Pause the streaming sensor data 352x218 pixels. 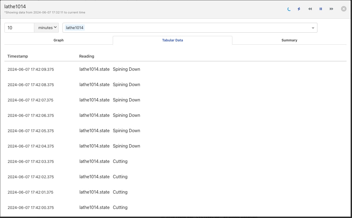[321, 9]
